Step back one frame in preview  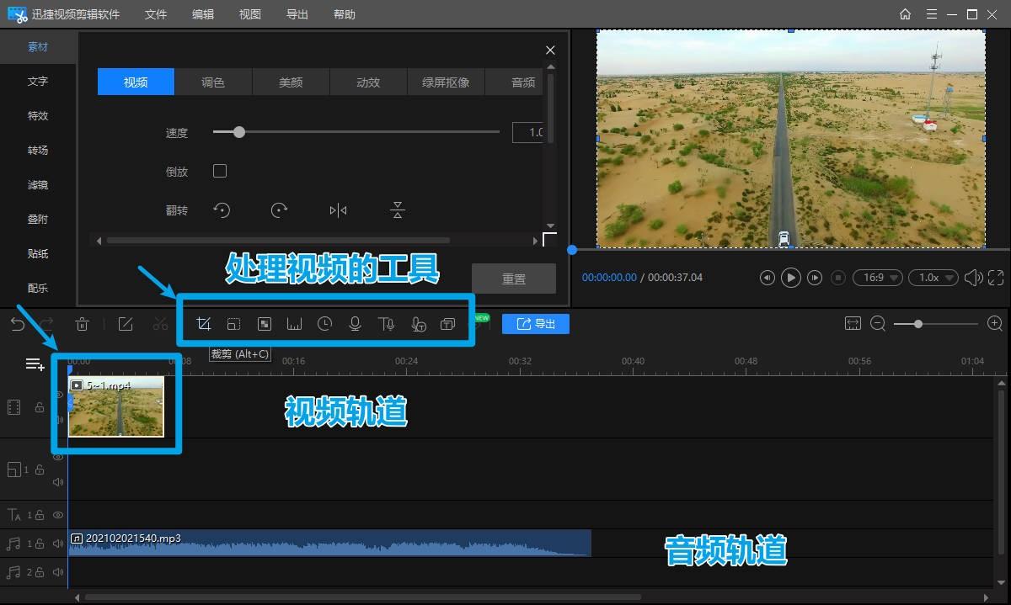pos(767,278)
